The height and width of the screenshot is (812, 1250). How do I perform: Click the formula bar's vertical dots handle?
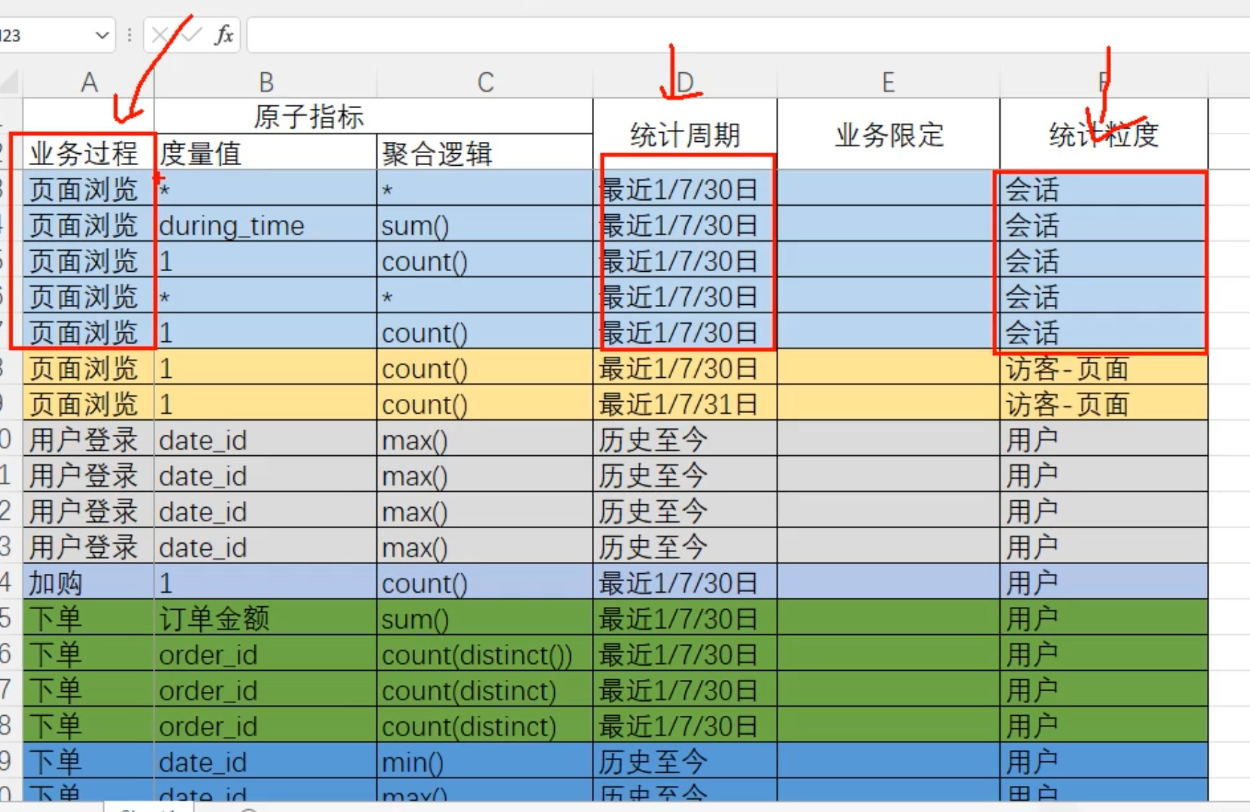point(129,35)
